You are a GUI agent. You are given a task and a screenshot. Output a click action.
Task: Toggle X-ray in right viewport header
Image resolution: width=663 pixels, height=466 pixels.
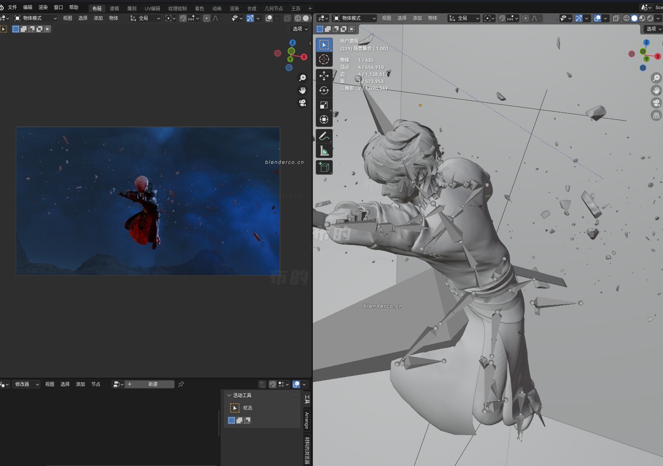point(616,18)
